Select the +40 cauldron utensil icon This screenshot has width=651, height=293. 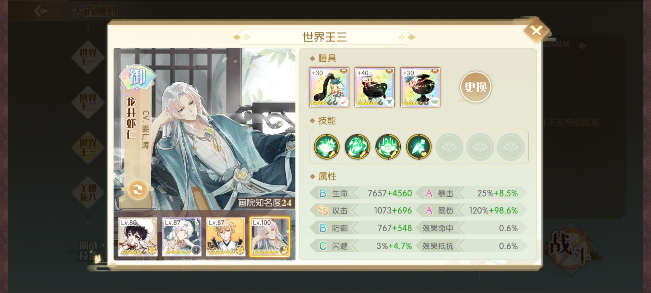click(375, 87)
